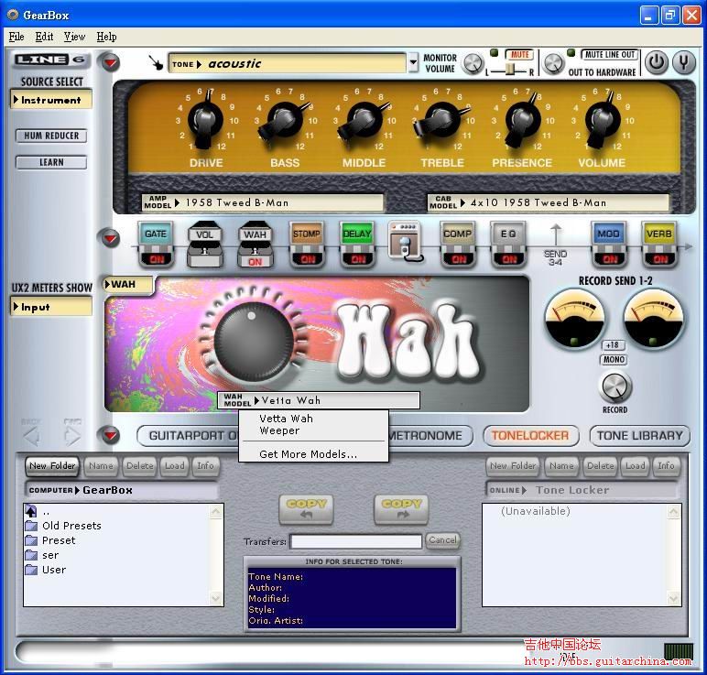This screenshot has width=707, height=675.
Task: Toggle the MONO record button
Action: [x=614, y=359]
